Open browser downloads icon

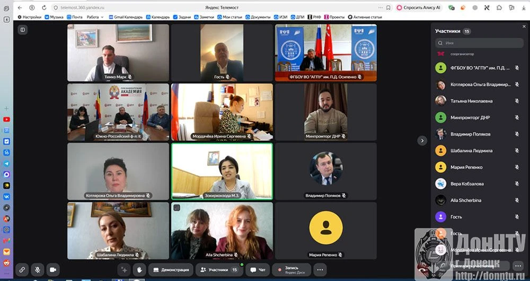[x=524, y=7]
